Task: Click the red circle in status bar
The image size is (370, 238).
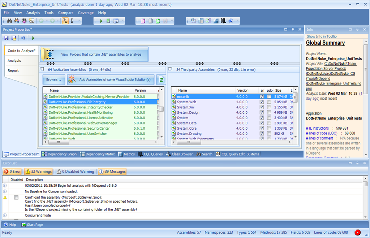Action: pos(358,233)
